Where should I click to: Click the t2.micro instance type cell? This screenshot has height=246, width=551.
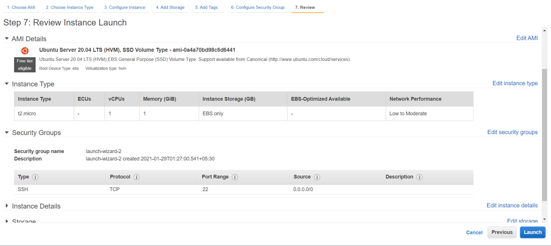pyautogui.click(x=44, y=114)
